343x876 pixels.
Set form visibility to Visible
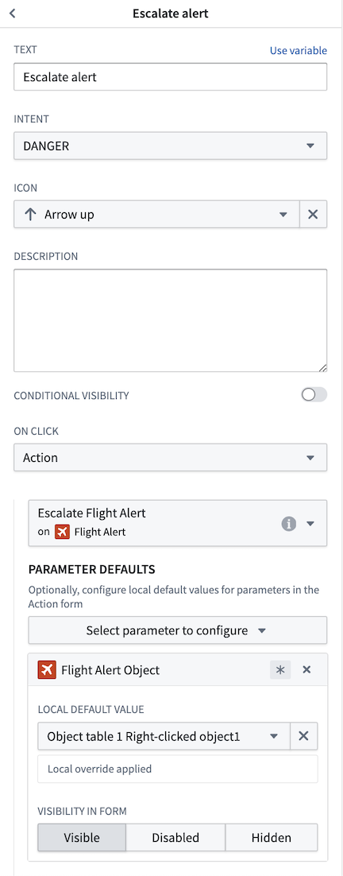pos(82,838)
